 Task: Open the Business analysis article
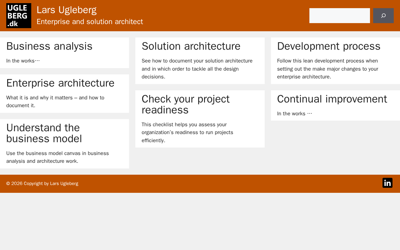pyautogui.click(x=49, y=46)
